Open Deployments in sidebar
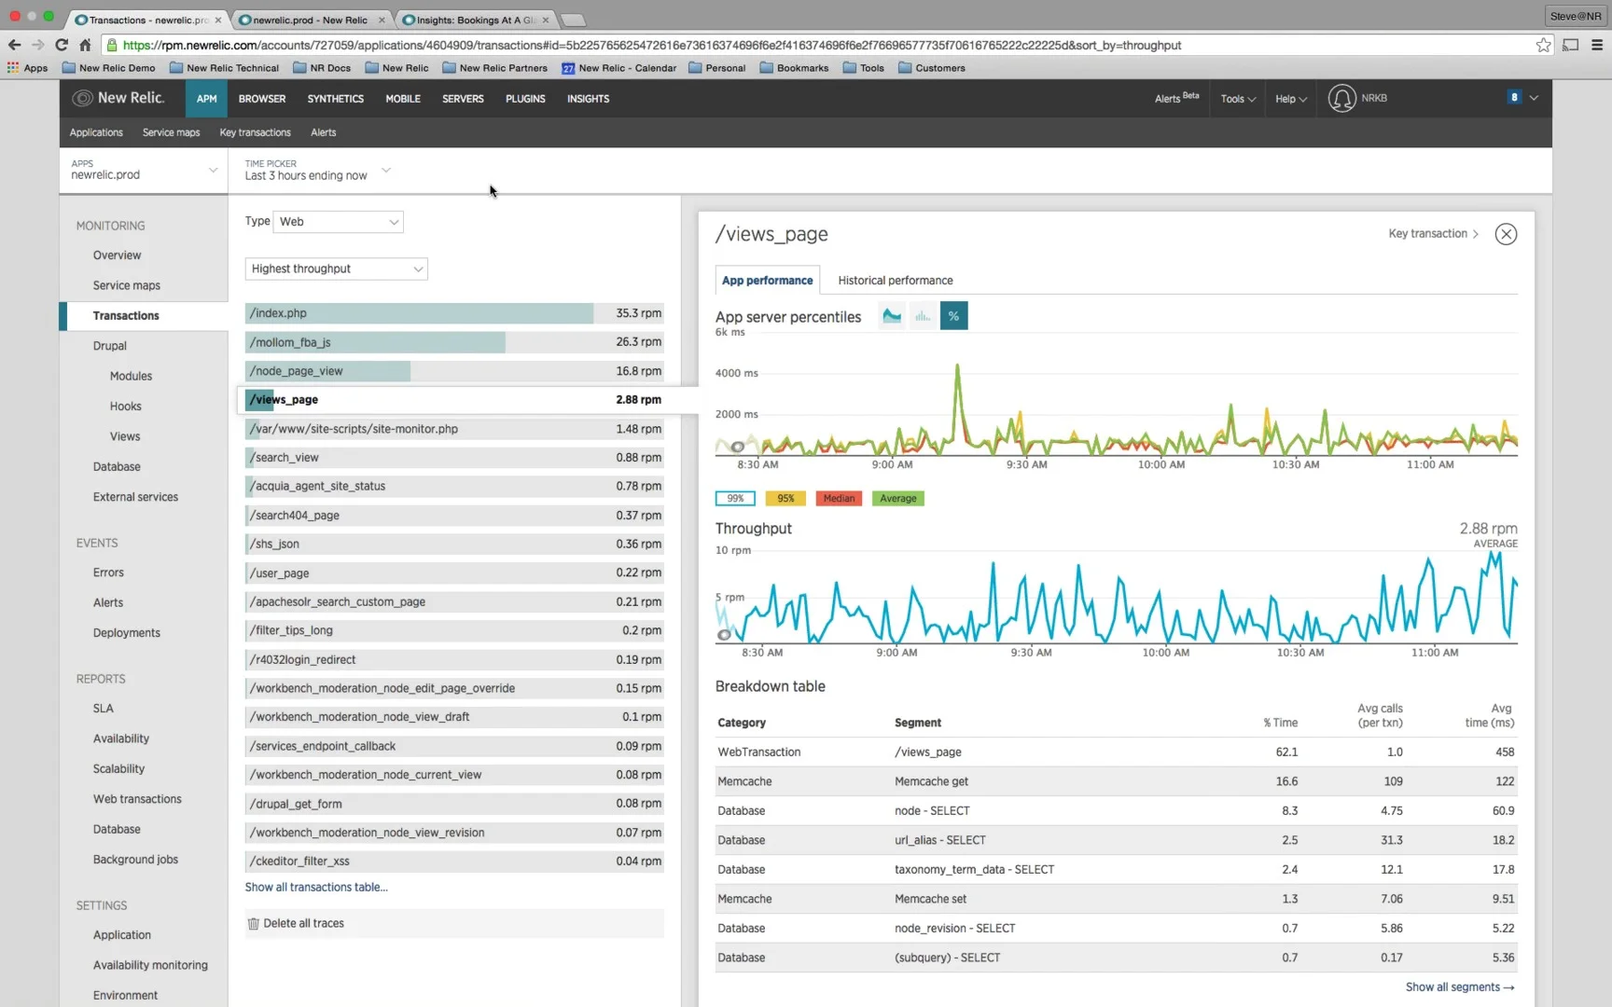The height and width of the screenshot is (1007, 1612). click(127, 633)
